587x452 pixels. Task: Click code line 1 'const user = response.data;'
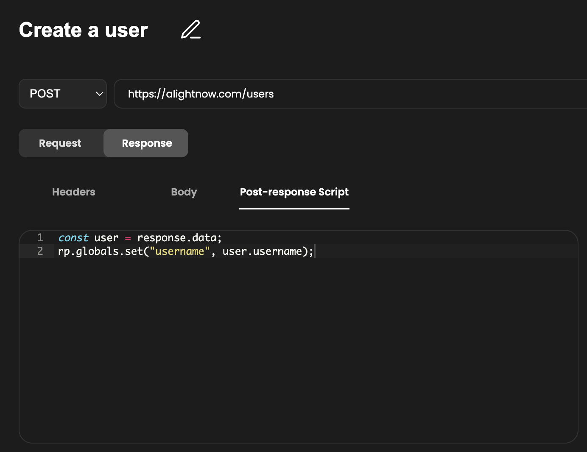tap(140, 237)
